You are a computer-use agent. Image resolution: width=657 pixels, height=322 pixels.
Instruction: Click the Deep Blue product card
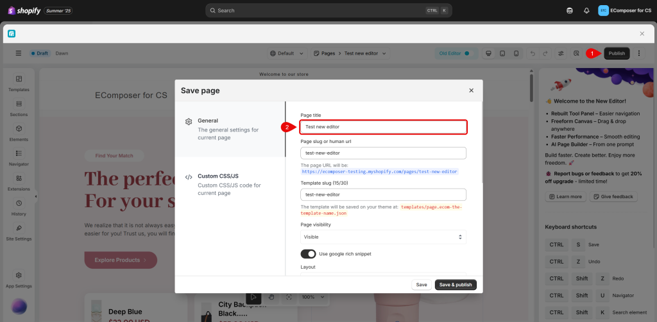[136, 308]
